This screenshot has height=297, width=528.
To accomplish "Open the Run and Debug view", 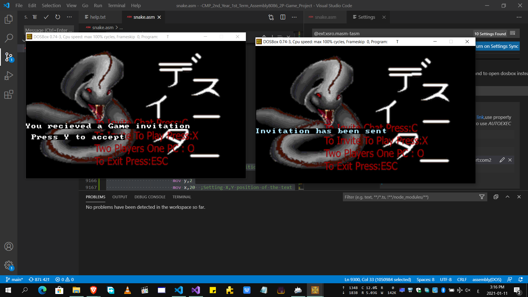I will point(9,76).
